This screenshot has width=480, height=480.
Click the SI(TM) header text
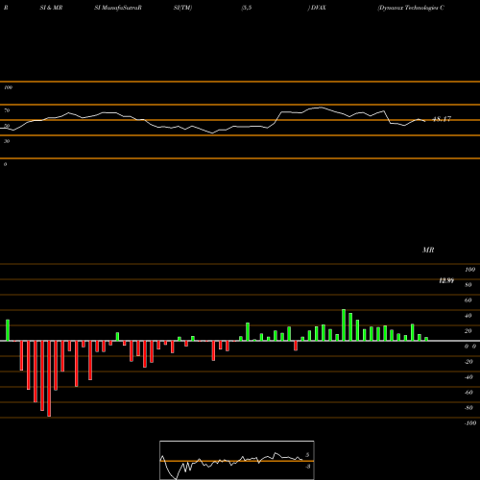tap(182, 8)
